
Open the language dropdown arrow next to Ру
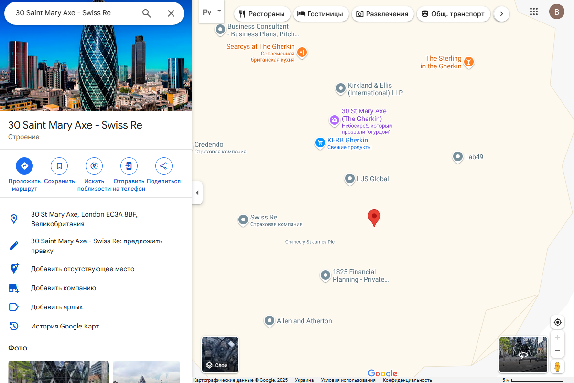219,11
